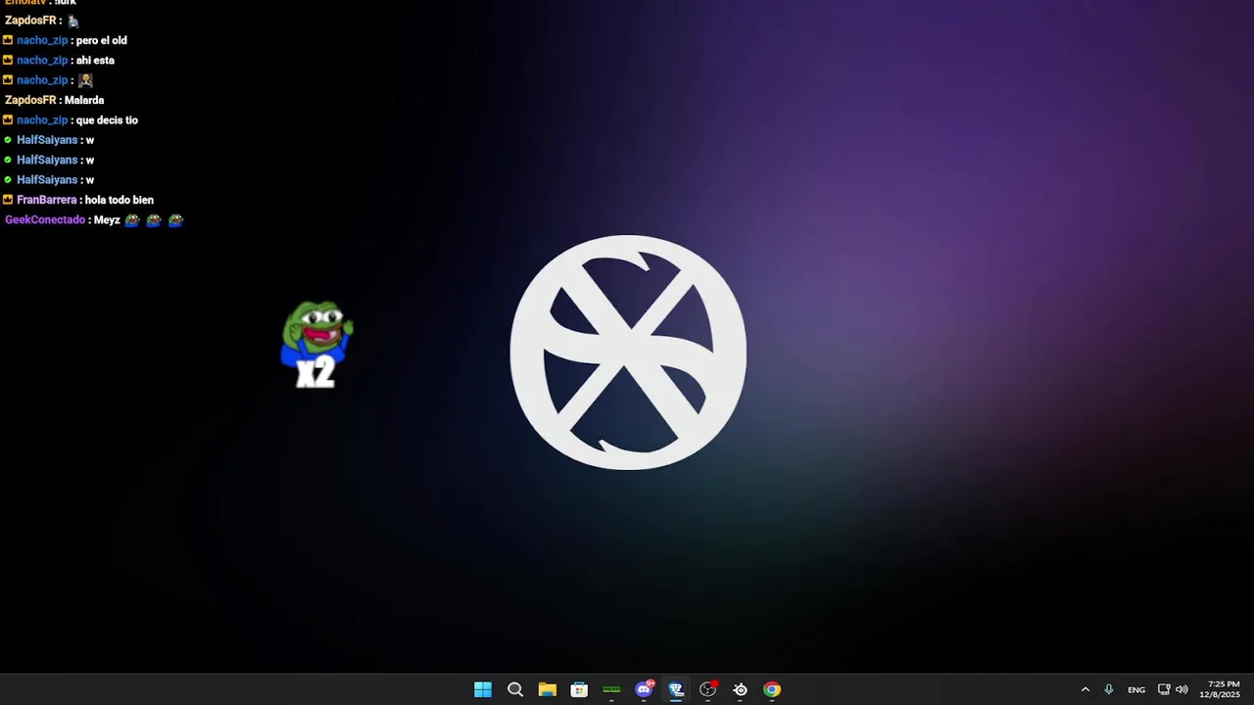Click 'que decis tio' chat message

[x=107, y=120]
